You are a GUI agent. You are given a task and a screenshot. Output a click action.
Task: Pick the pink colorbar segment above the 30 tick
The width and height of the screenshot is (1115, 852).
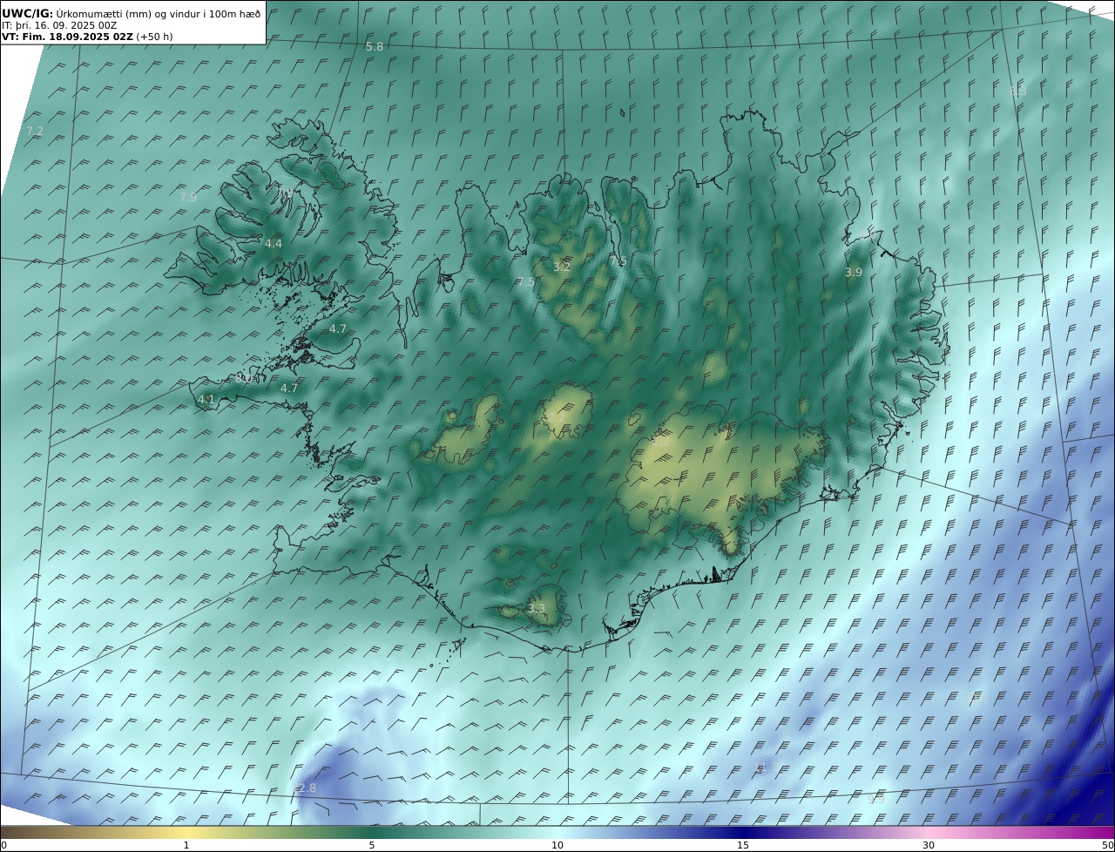[929, 832]
